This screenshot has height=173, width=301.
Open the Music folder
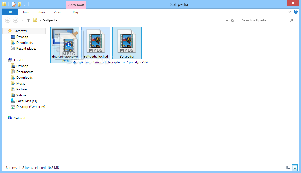tap(20, 83)
